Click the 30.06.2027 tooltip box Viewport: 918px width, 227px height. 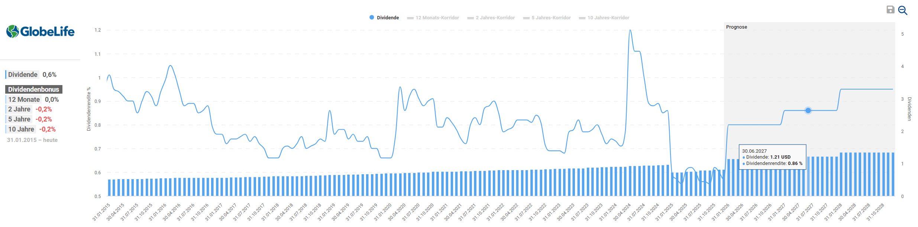[772, 157]
